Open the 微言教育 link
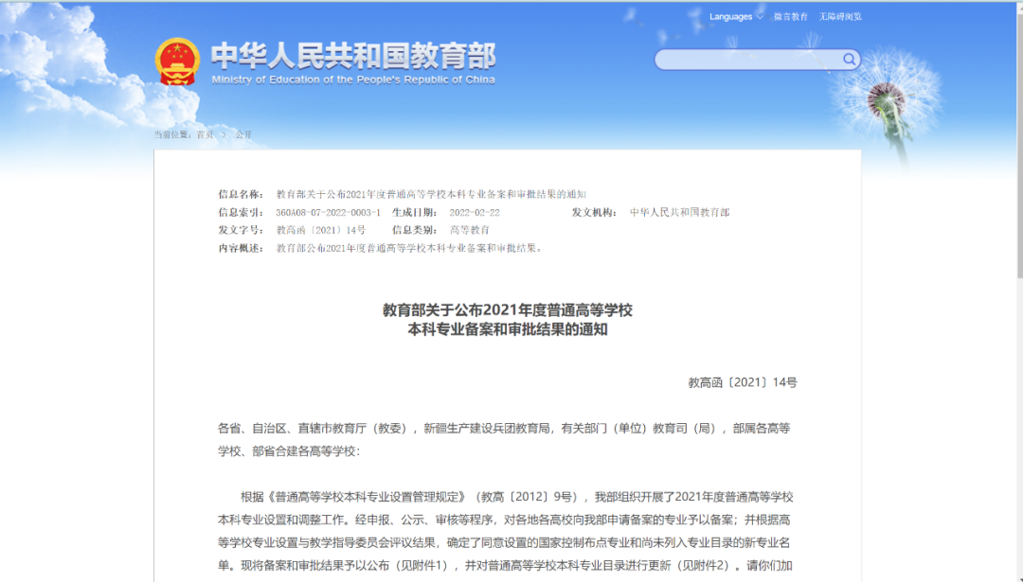Viewport: 1023px width, 582px height. (x=790, y=16)
